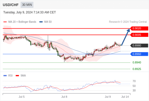
Task: Click the 9MA legend label
Action: pos(23,76)
